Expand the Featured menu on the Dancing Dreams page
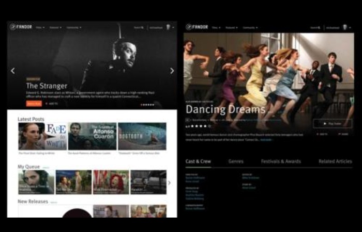Screen dimensions: 362x232 coord(232,28)
